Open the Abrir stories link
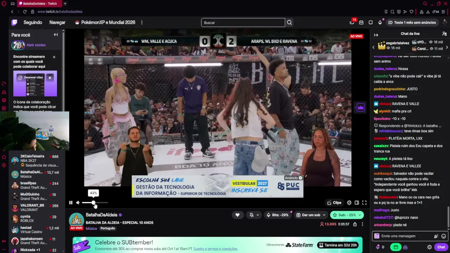The image size is (450, 253). (x=36, y=45)
